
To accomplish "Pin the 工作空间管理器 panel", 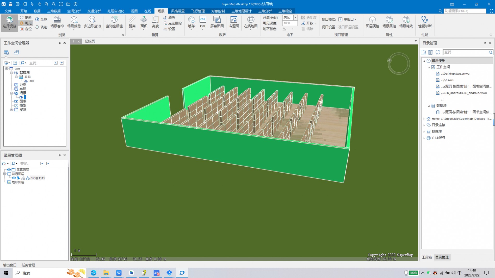I will 60,43.
